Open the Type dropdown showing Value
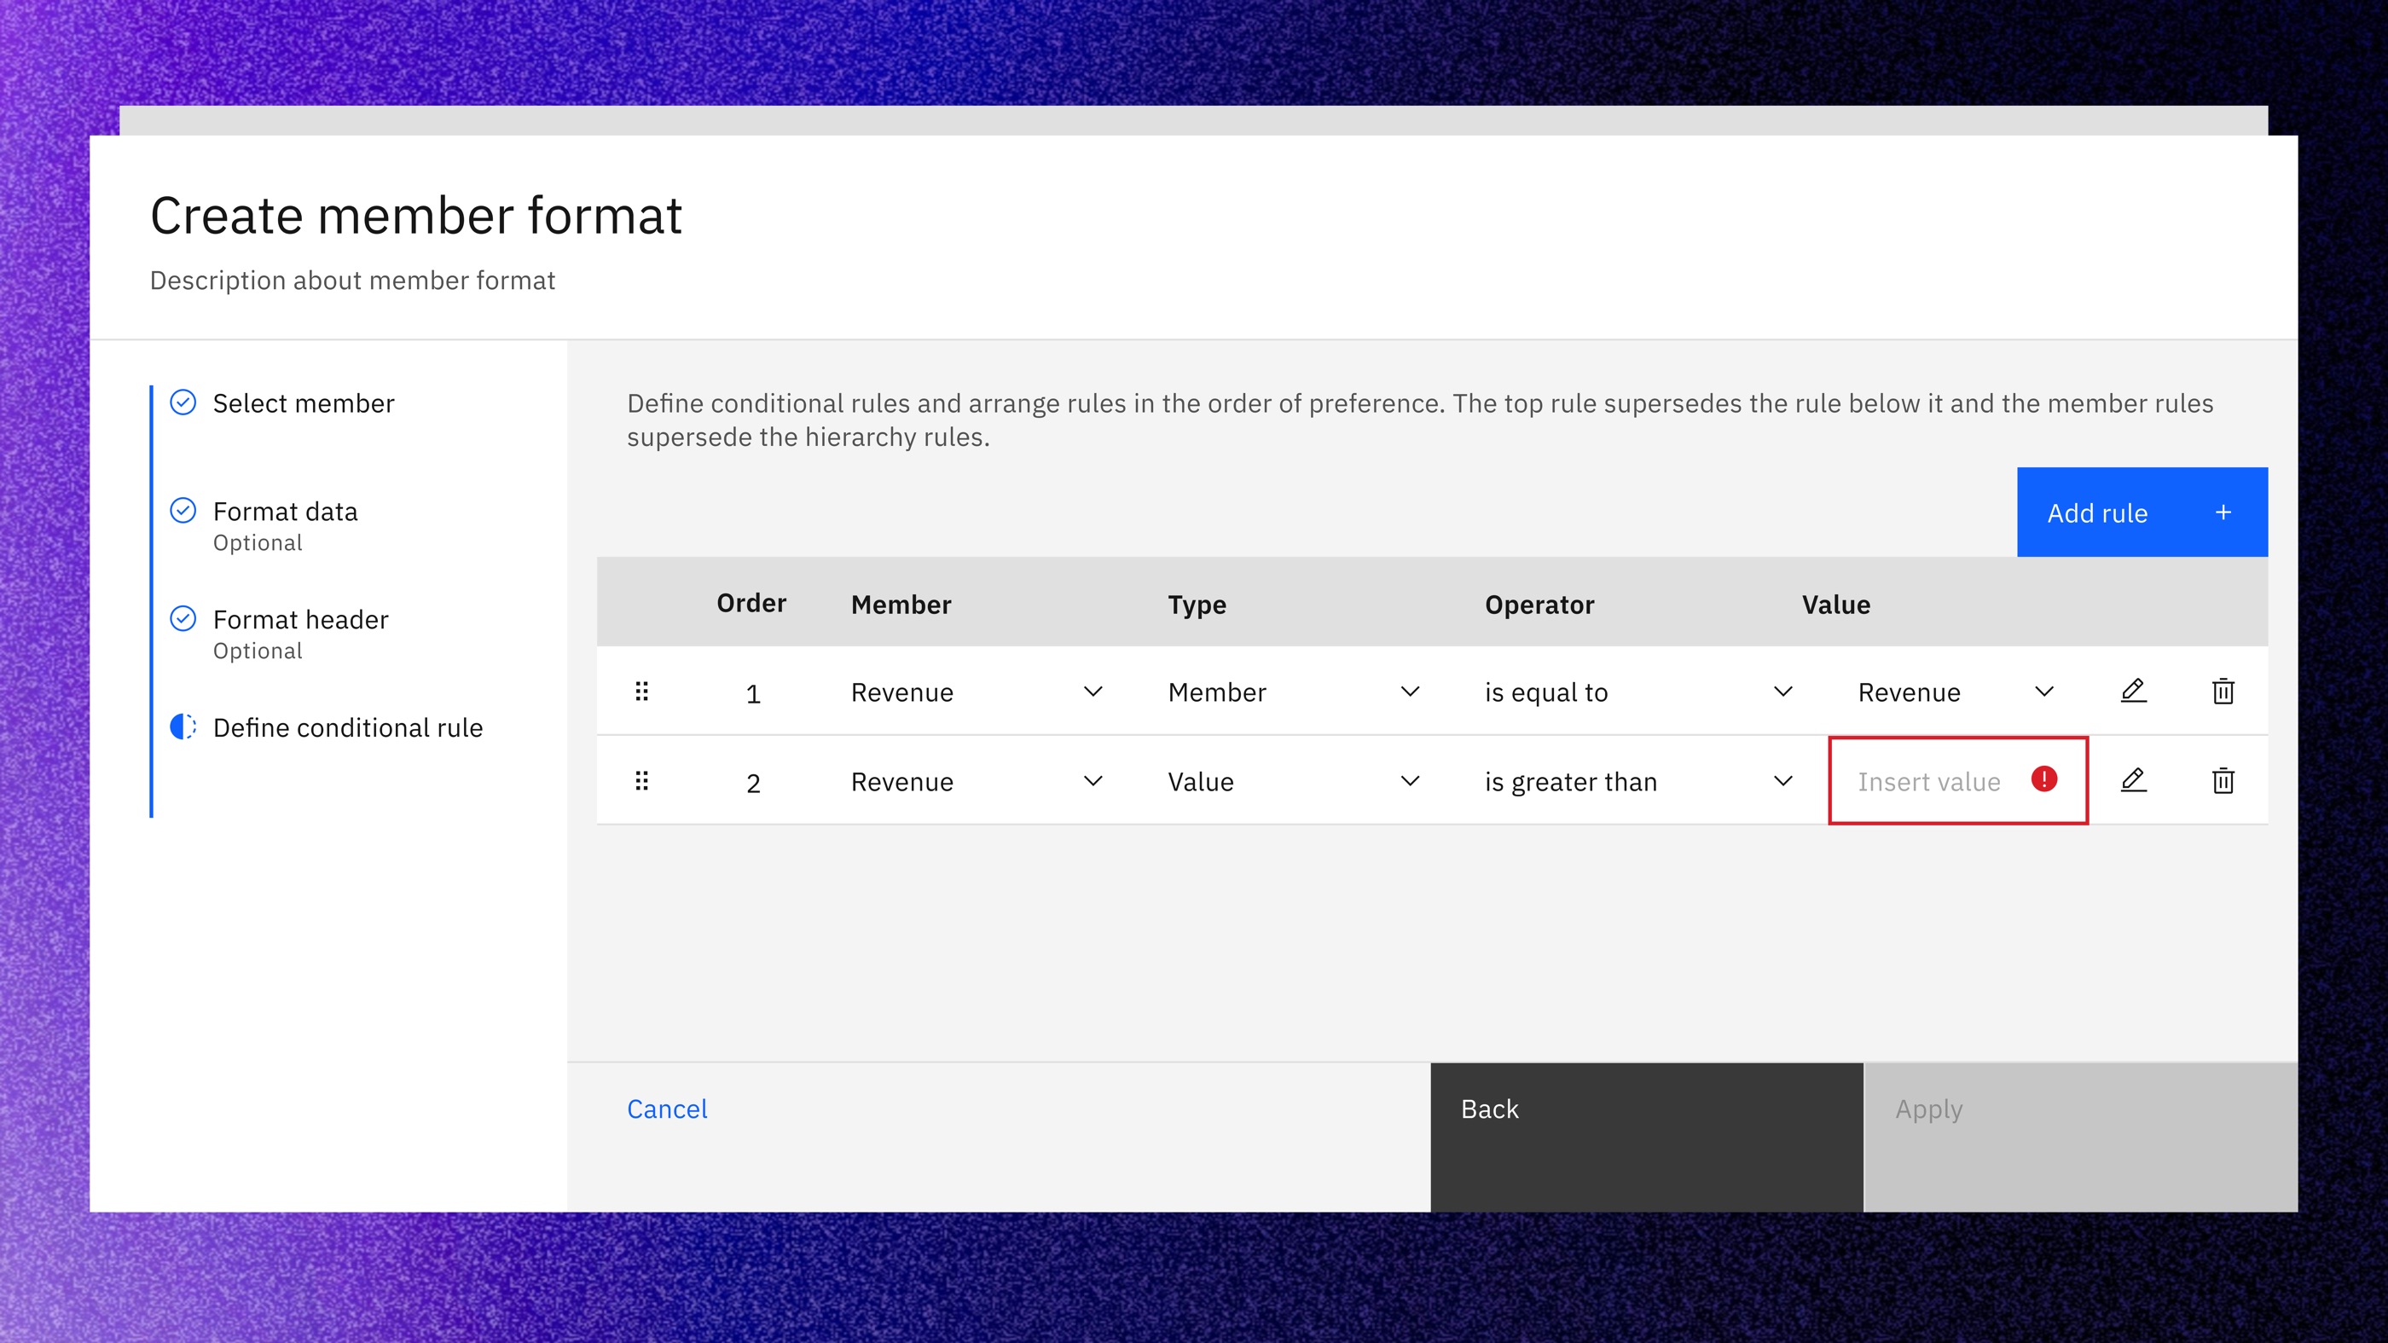2388x1343 pixels. 1293,780
